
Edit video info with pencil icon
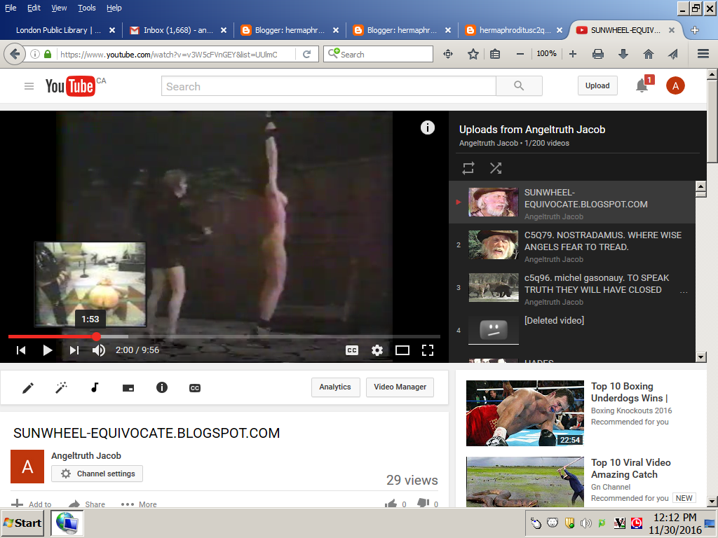[28, 388]
